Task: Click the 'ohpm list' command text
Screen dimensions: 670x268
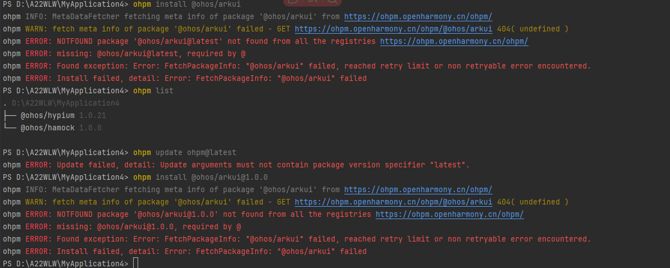Action: pos(153,90)
